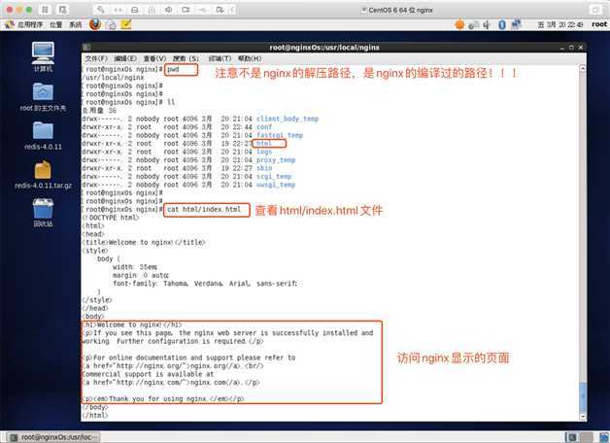Click the conf directory name in listing
The image size is (610, 443).
pyautogui.click(x=264, y=127)
